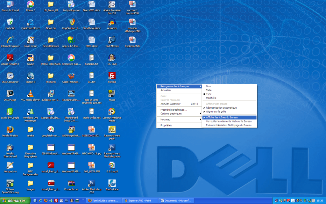Switch to Explorer.PNG - Paint taskbar button
Screen dimensions: 326x204
click(x=140, y=201)
